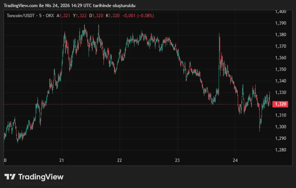Click the 1,300 price axis label
296x188 pixels.
tap(280, 127)
